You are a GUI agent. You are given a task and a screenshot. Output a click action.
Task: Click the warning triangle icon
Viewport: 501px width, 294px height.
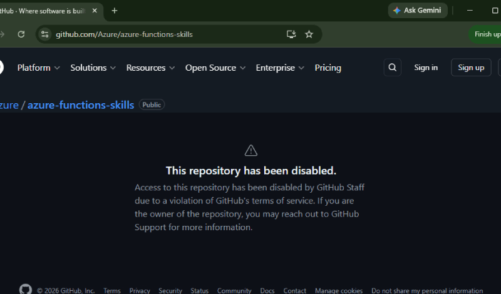pyautogui.click(x=251, y=150)
